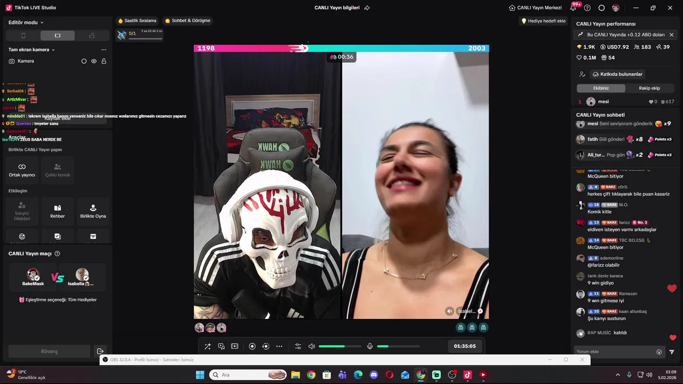Open CANLI Yayın bilgileri share arrow
The image size is (683, 384).
point(367,8)
